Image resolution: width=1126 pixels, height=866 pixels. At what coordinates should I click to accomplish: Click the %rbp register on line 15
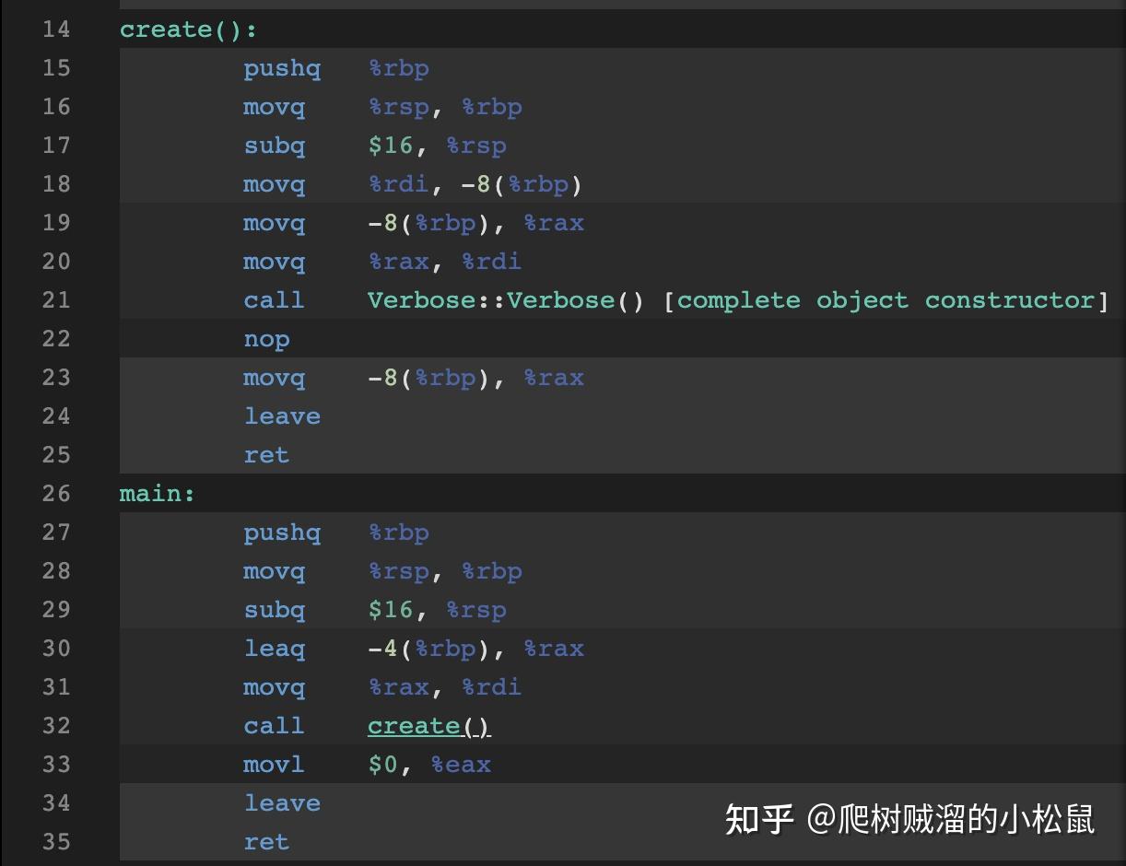click(x=399, y=67)
